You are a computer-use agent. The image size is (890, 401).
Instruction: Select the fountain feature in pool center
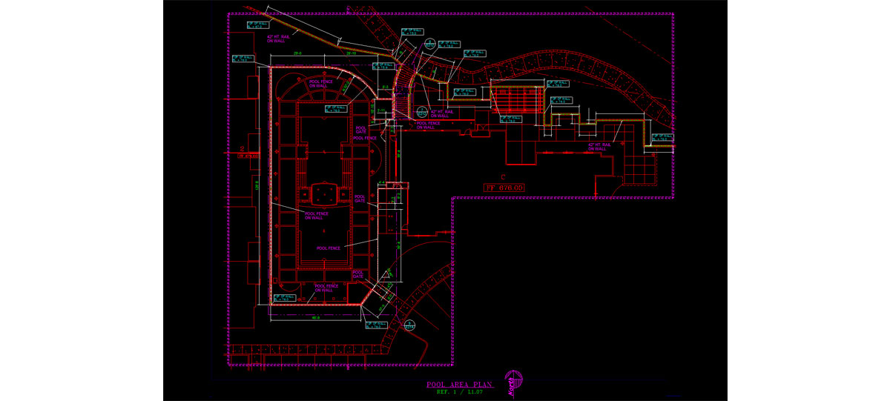point(323,194)
